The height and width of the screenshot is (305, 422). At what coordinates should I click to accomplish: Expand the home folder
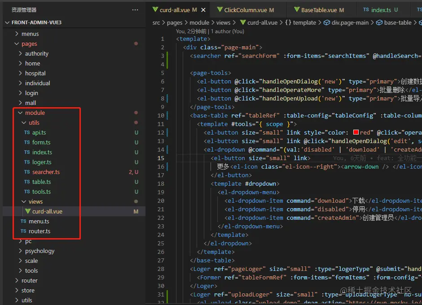[x=21, y=63]
